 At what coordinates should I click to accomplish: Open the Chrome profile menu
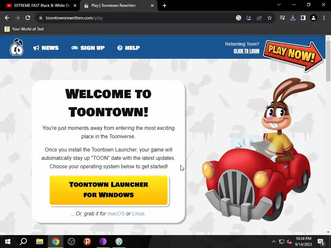(x=314, y=18)
